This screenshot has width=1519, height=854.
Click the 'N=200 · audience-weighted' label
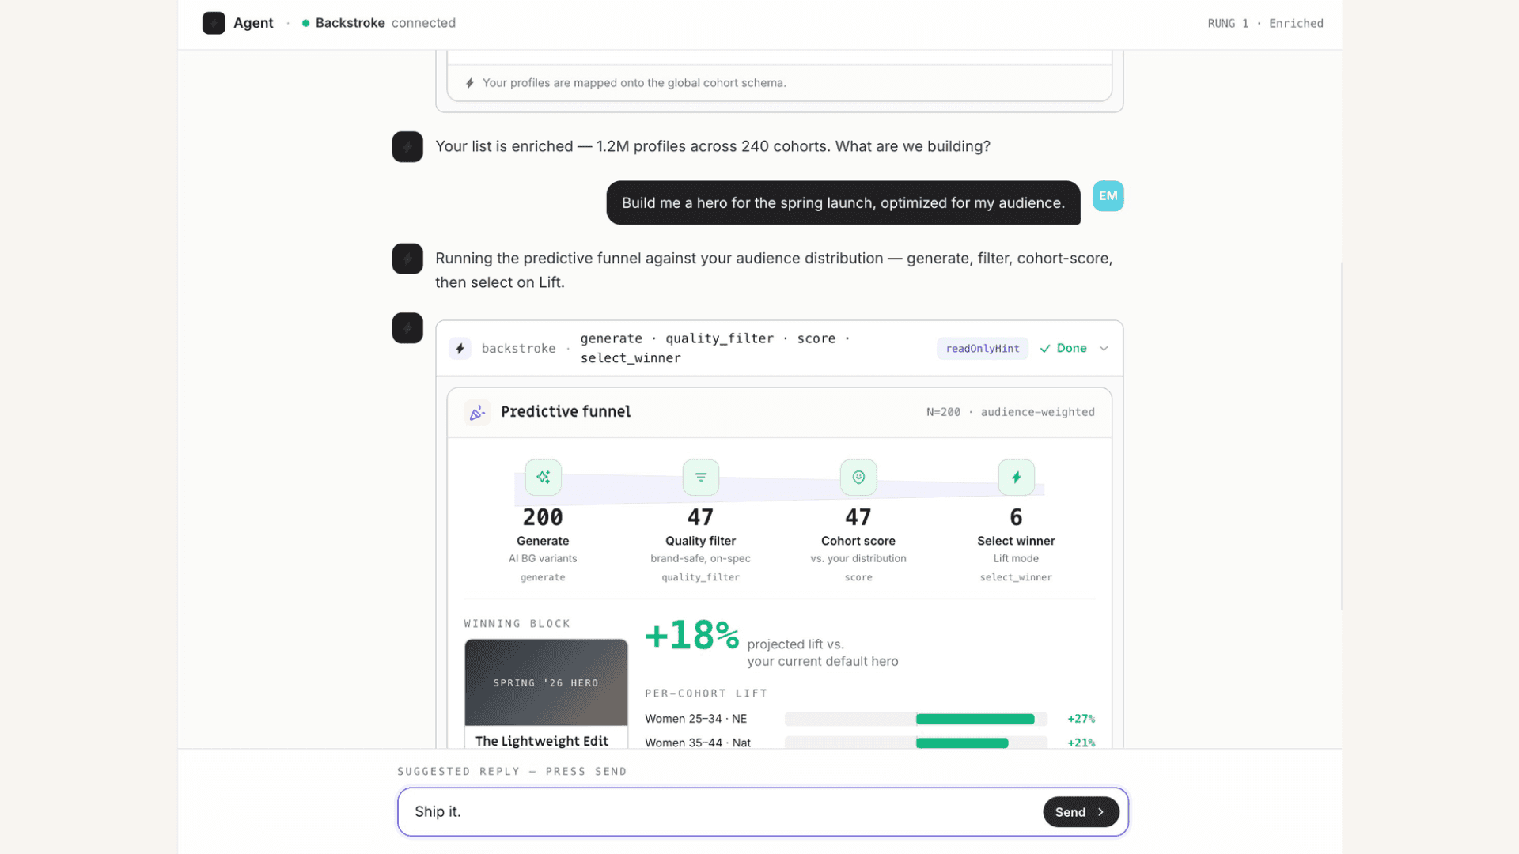(x=1010, y=412)
